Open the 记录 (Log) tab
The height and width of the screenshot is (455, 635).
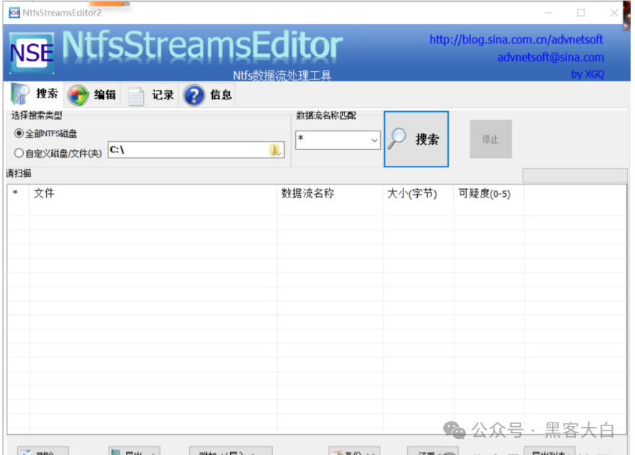(x=150, y=95)
